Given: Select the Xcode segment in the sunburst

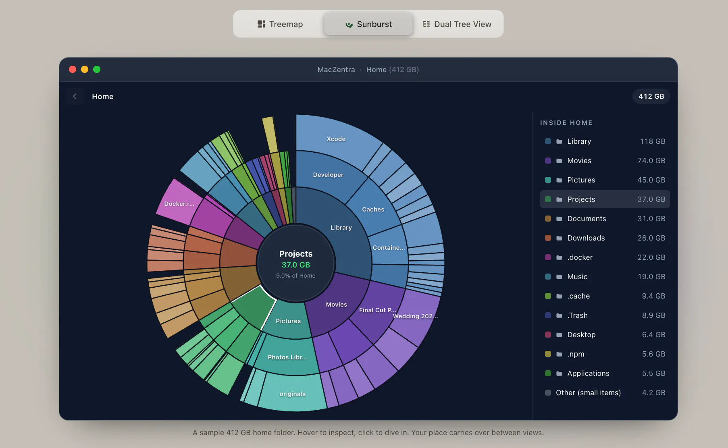Looking at the screenshot, I should pyautogui.click(x=336, y=139).
